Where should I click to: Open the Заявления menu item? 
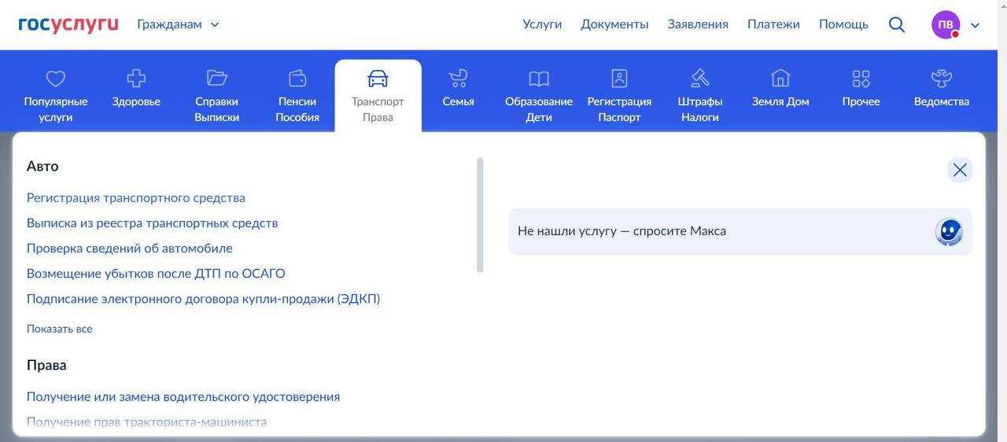698,24
